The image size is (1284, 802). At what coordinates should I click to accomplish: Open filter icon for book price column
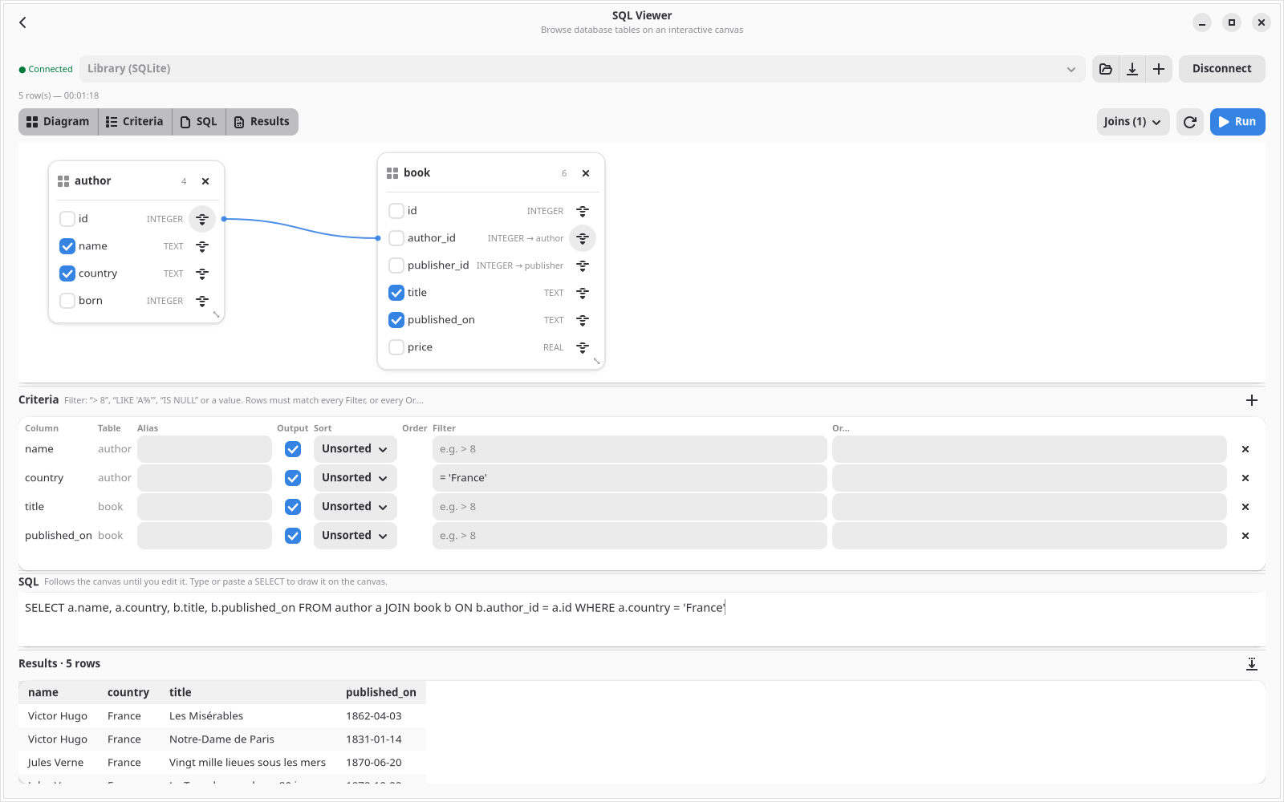pos(583,347)
